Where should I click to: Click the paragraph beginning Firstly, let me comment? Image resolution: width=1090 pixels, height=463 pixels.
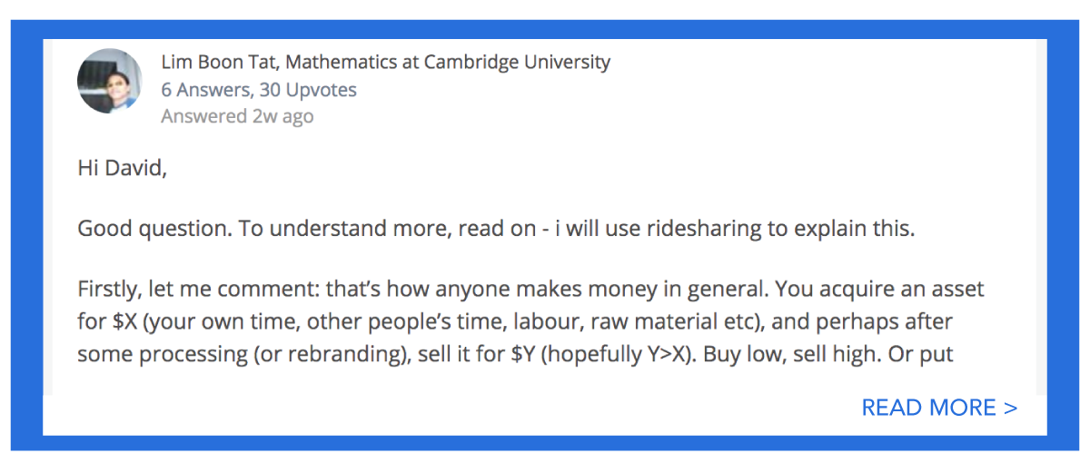tap(530, 321)
